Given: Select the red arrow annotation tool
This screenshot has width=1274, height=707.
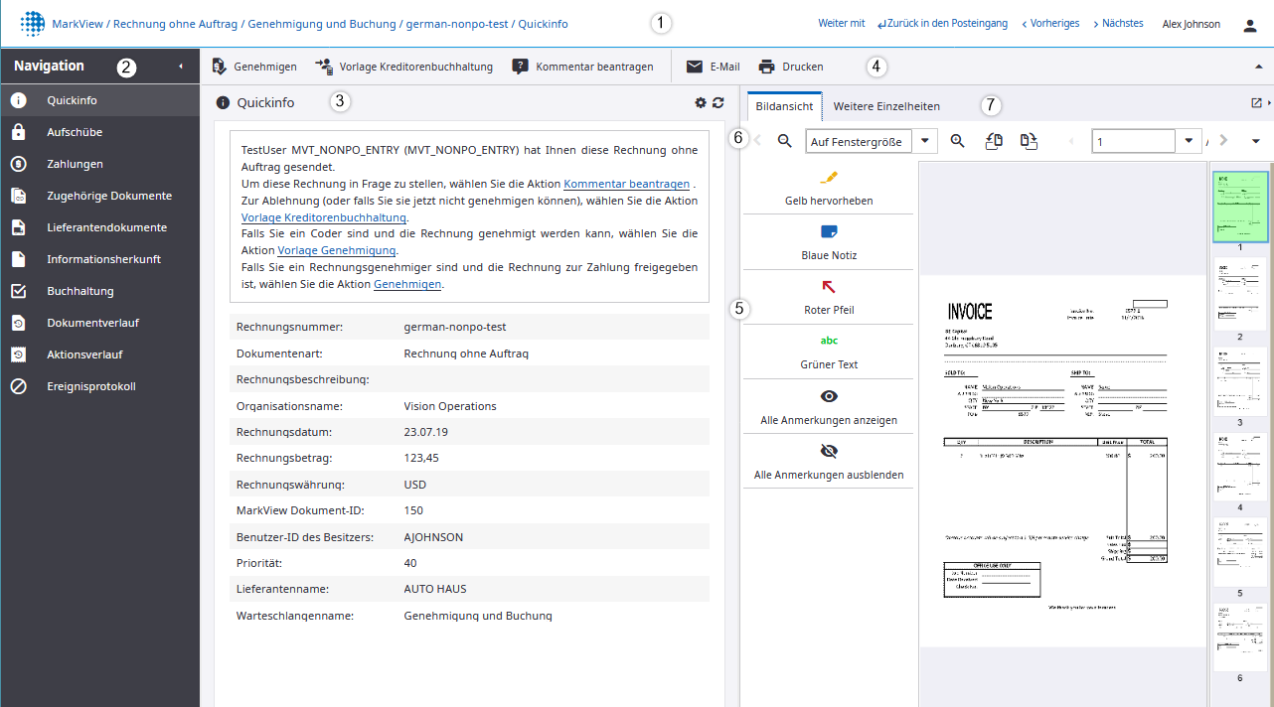Looking at the screenshot, I should pyautogui.click(x=828, y=297).
